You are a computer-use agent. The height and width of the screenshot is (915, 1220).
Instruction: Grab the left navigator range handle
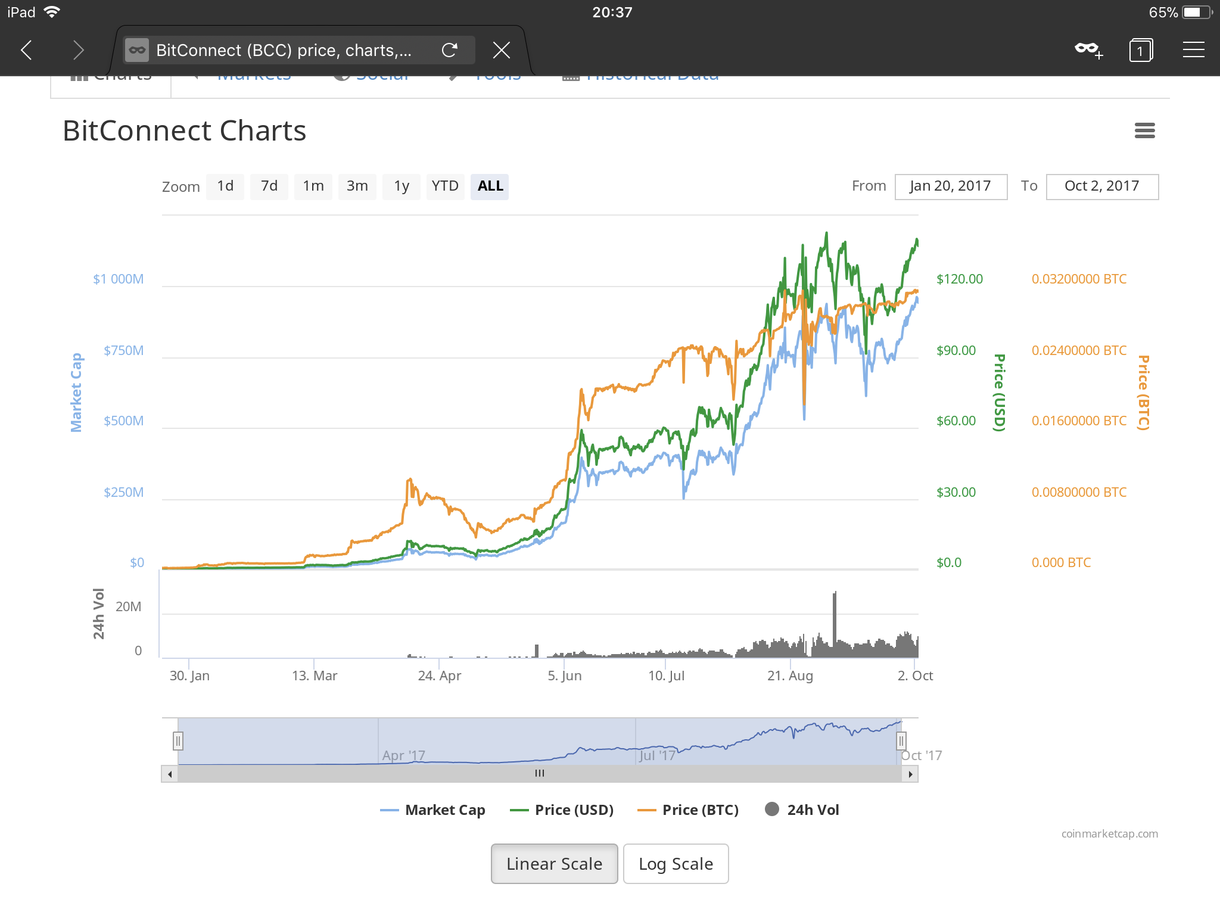[x=178, y=741]
